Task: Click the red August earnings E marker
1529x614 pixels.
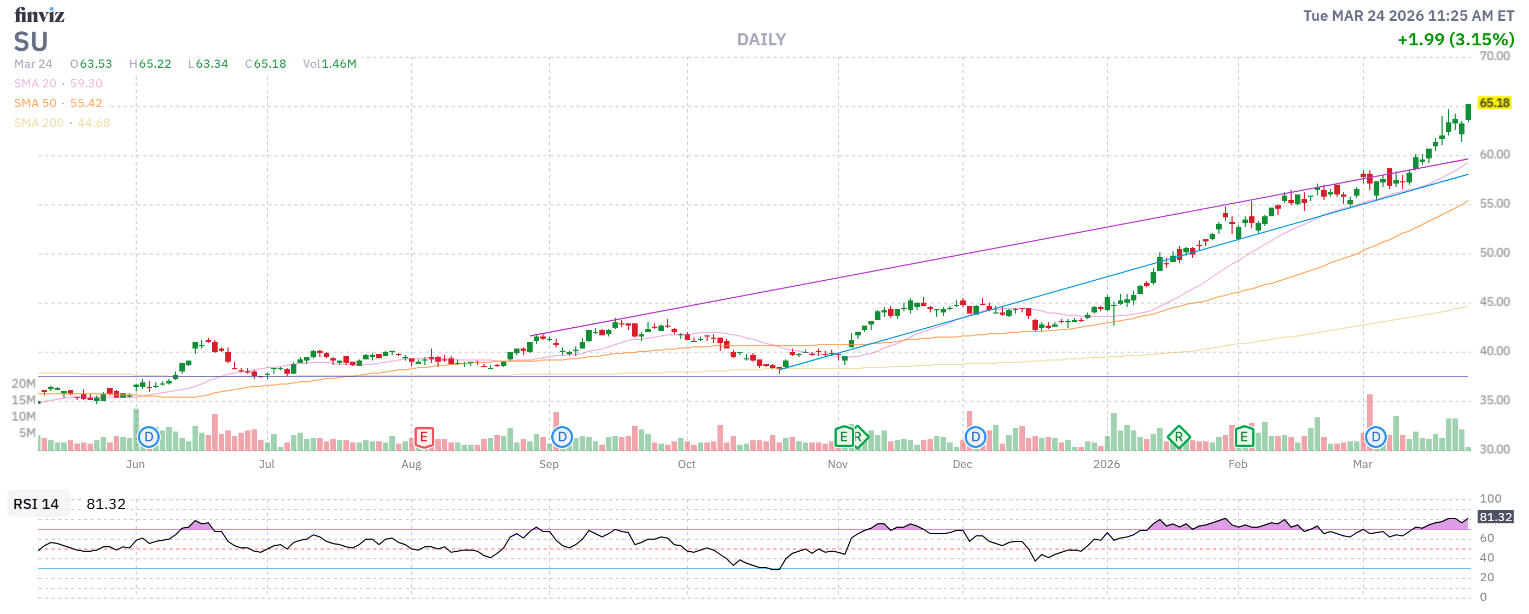Action: (x=424, y=438)
